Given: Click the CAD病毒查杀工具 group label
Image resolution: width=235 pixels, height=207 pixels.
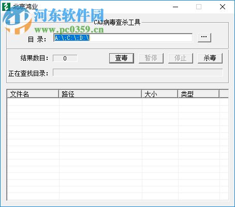Looking at the screenshot, I should point(117,22).
